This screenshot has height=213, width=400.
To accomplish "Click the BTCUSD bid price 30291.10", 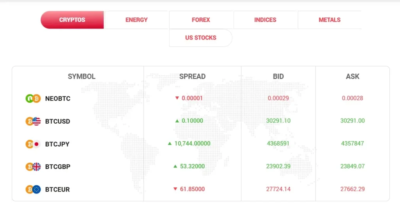I will click(x=278, y=121).
